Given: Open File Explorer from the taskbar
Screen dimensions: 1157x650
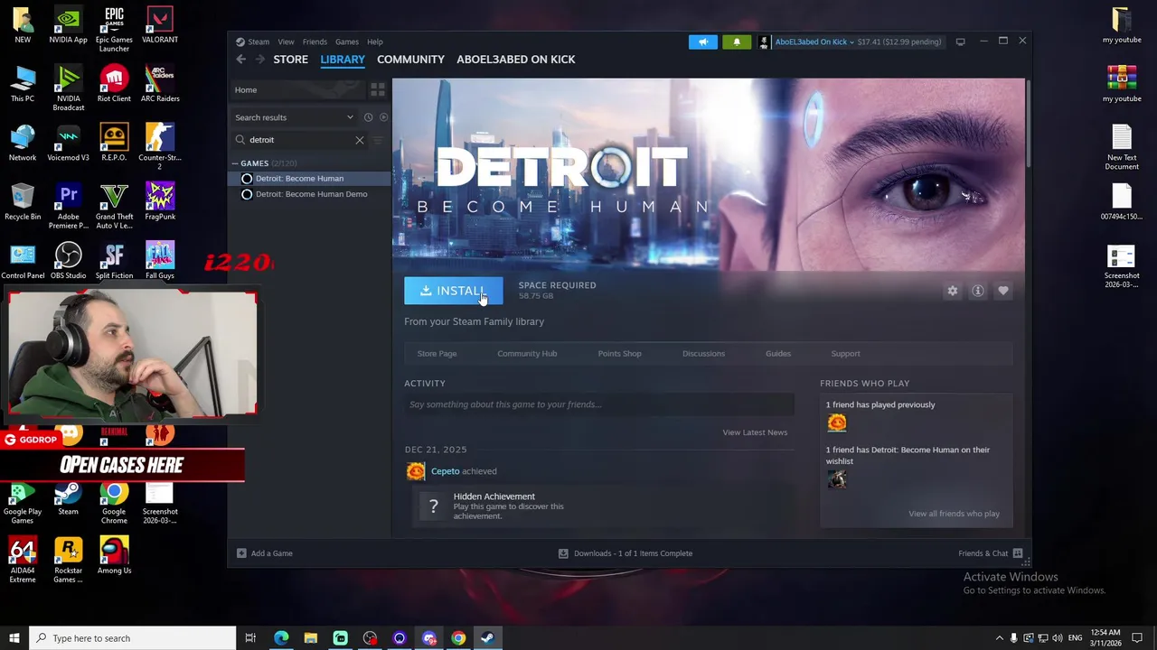Looking at the screenshot, I should pos(311,638).
